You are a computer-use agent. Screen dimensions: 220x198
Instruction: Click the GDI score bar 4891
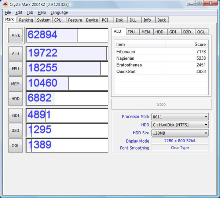click(x=67, y=115)
